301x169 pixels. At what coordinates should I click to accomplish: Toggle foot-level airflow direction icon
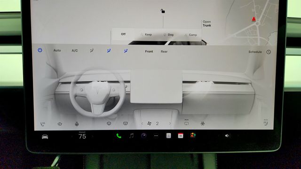(x=126, y=51)
